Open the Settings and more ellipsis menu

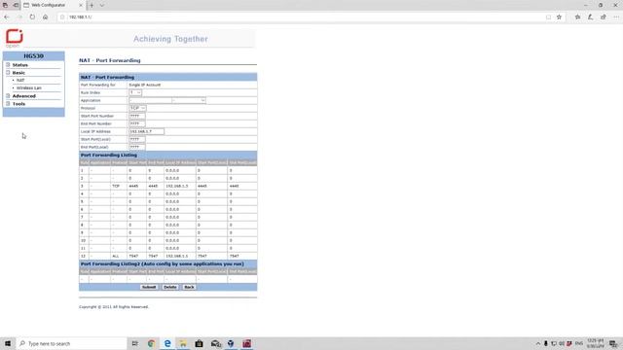coord(616,17)
